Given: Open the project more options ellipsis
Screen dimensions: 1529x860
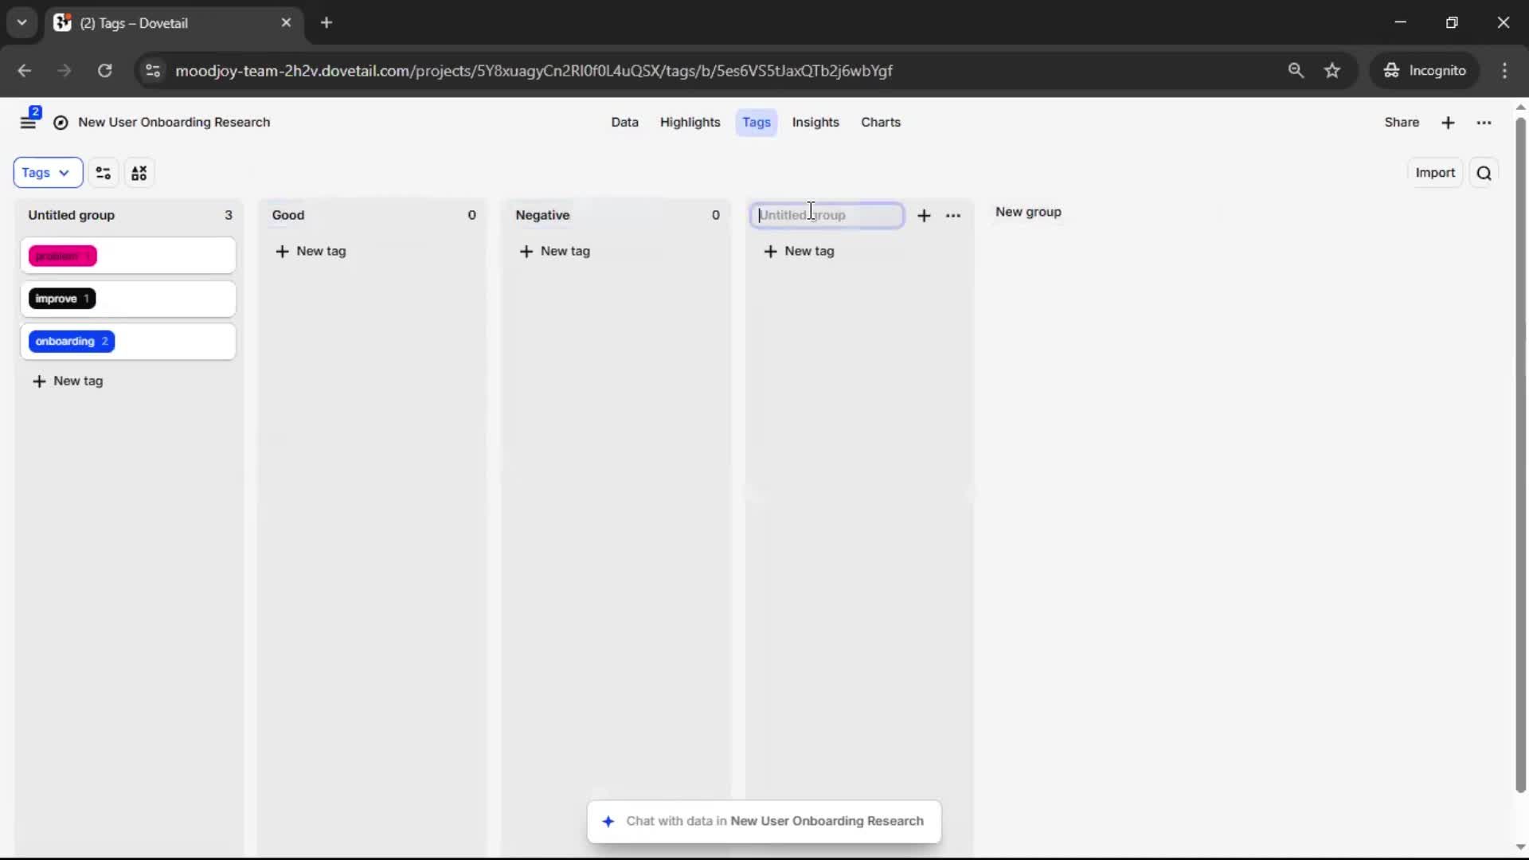Looking at the screenshot, I should tap(1484, 123).
